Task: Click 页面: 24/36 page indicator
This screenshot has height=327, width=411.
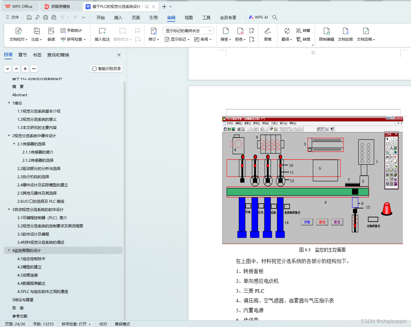Action: point(15,324)
